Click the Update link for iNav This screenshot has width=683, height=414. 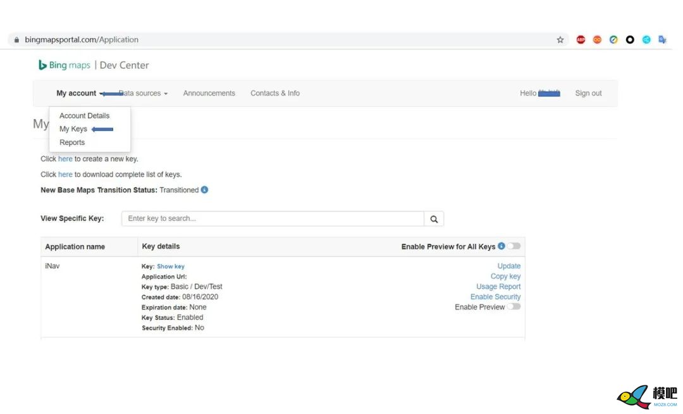point(508,266)
